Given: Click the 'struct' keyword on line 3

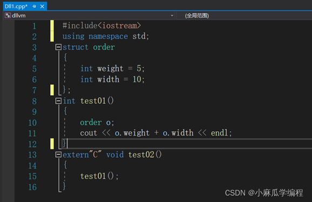Looking at the screenshot, I should click(76, 47).
